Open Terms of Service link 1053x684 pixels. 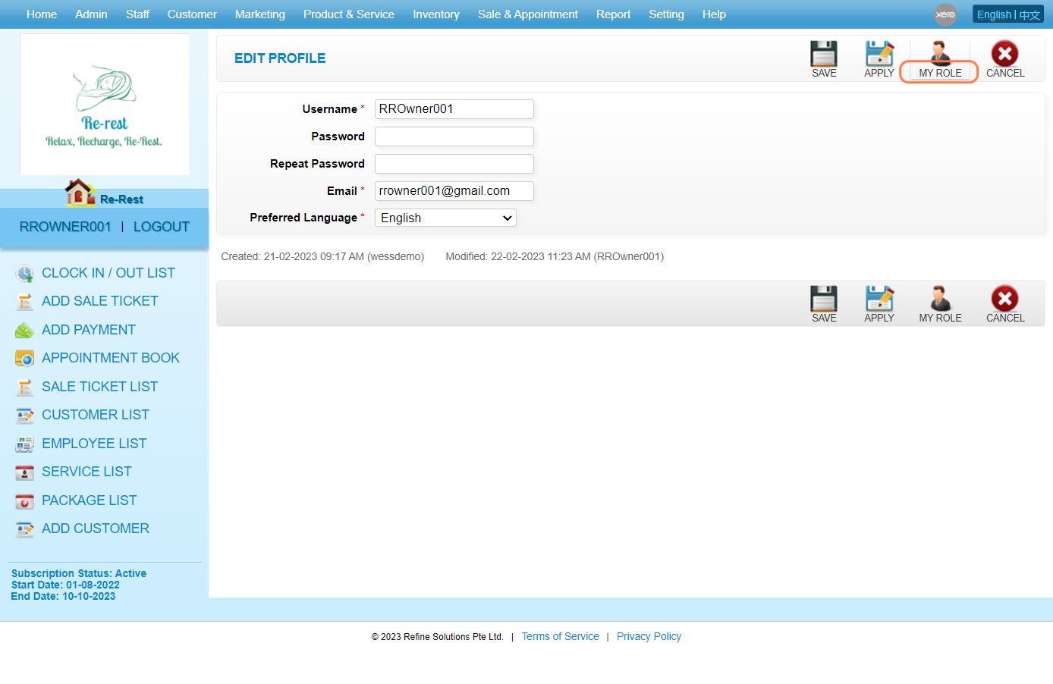[560, 636]
